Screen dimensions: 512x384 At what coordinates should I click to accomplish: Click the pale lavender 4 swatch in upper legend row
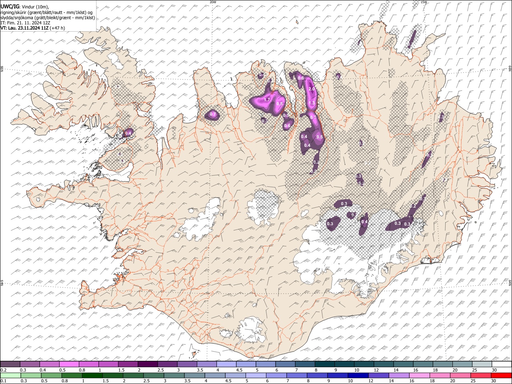point(226,364)
